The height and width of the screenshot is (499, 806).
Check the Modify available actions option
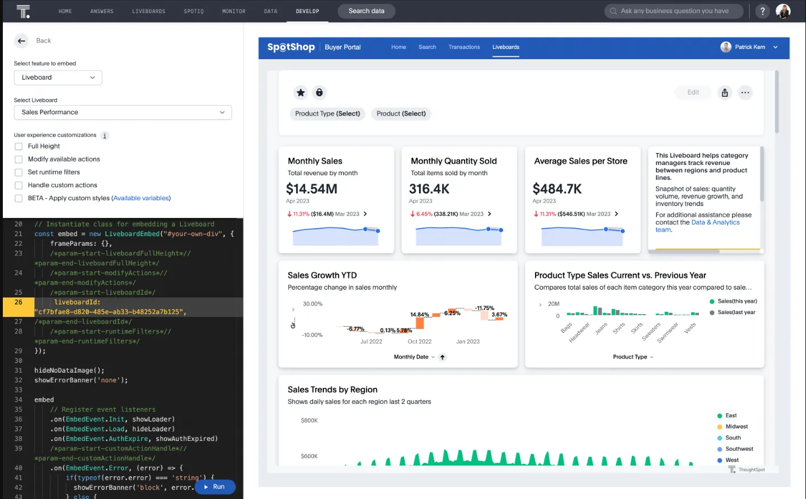19,159
